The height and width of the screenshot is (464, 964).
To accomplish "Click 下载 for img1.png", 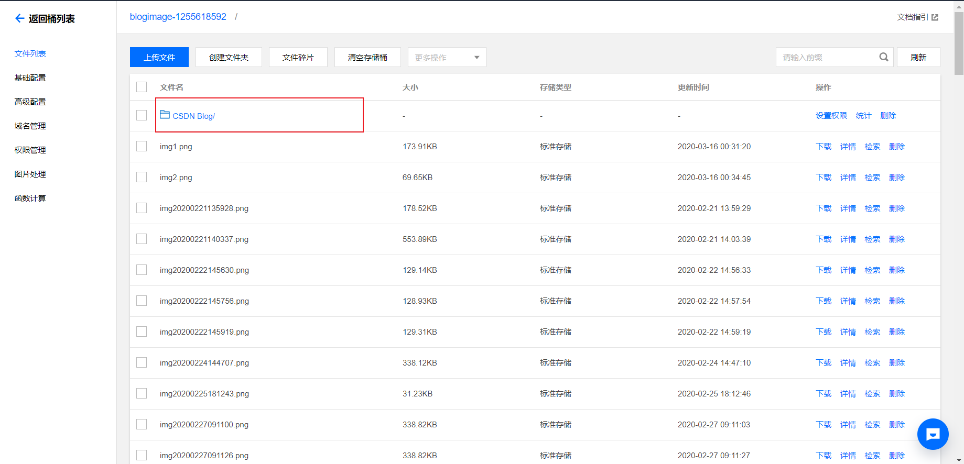I will tap(824, 146).
